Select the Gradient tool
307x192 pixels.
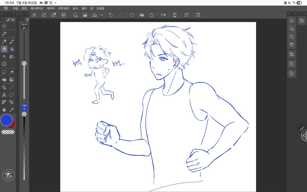(x=12, y=80)
